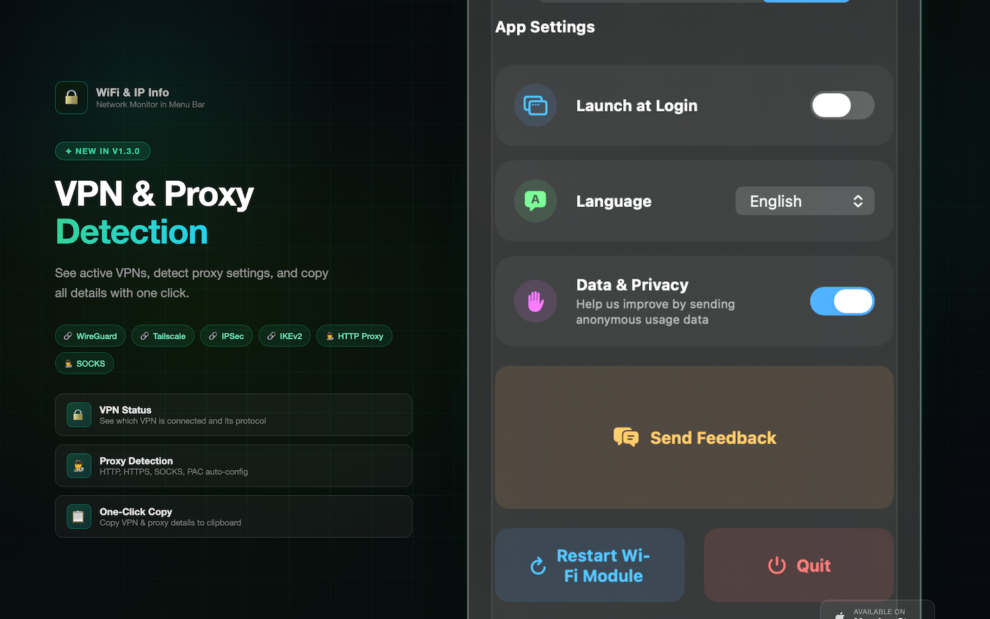Select the Proxy Detection feature card
This screenshot has height=619, width=990.
[x=234, y=466]
